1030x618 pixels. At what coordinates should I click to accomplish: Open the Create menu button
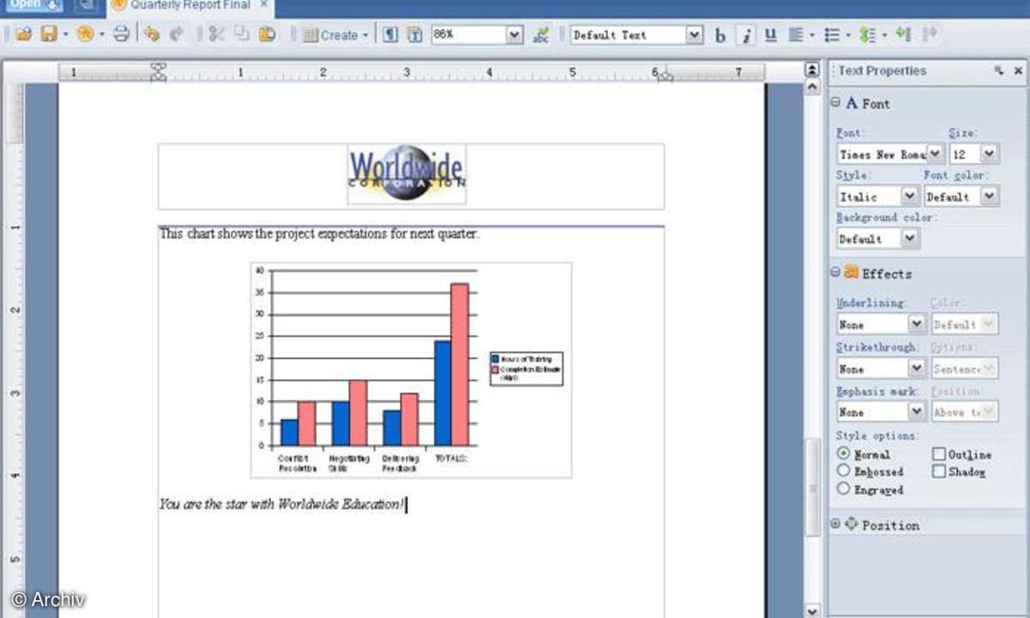click(335, 35)
